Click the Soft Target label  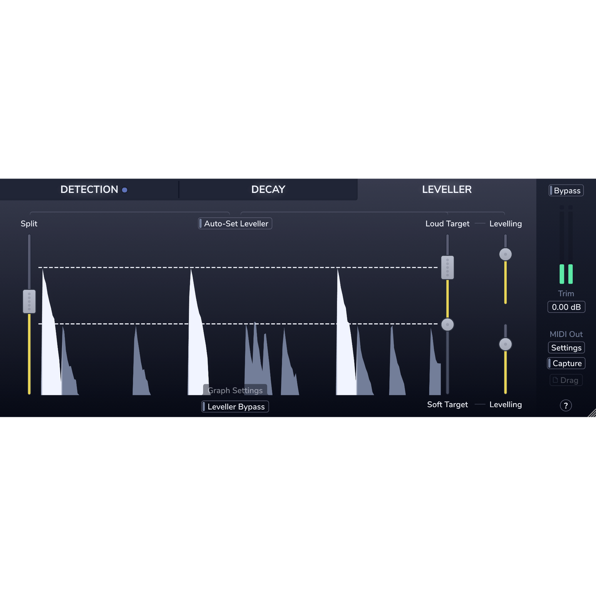coord(447,404)
